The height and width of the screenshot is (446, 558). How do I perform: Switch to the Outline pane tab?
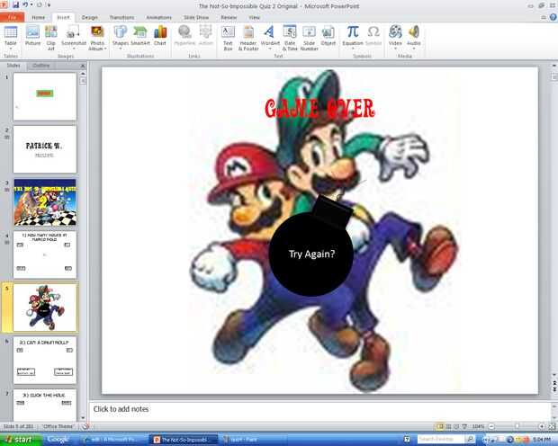click(x=40, y=66)
